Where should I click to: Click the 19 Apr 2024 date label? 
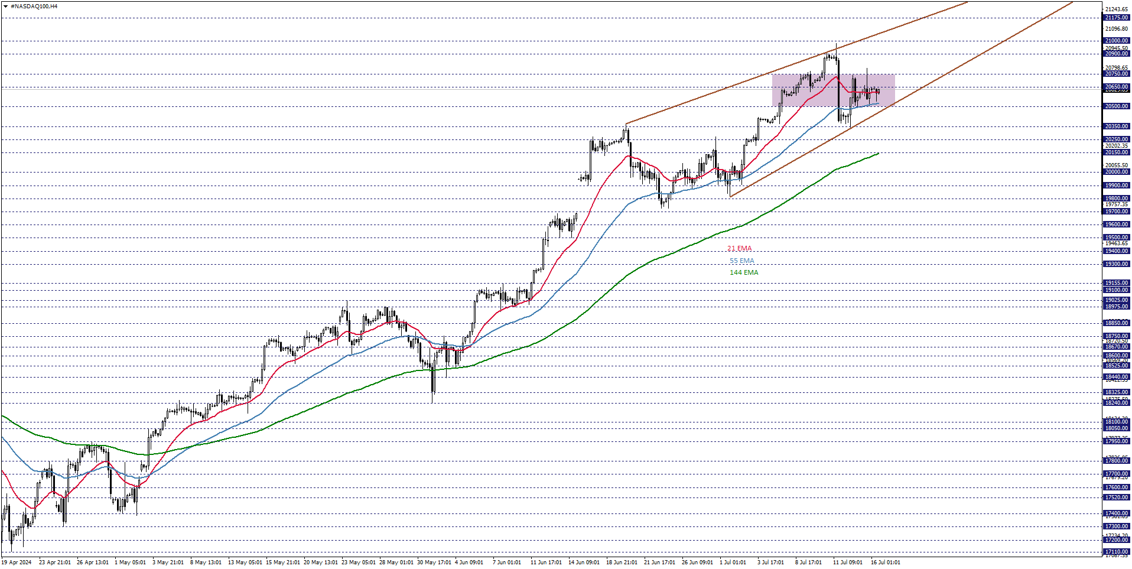click(x=17, y=563)
